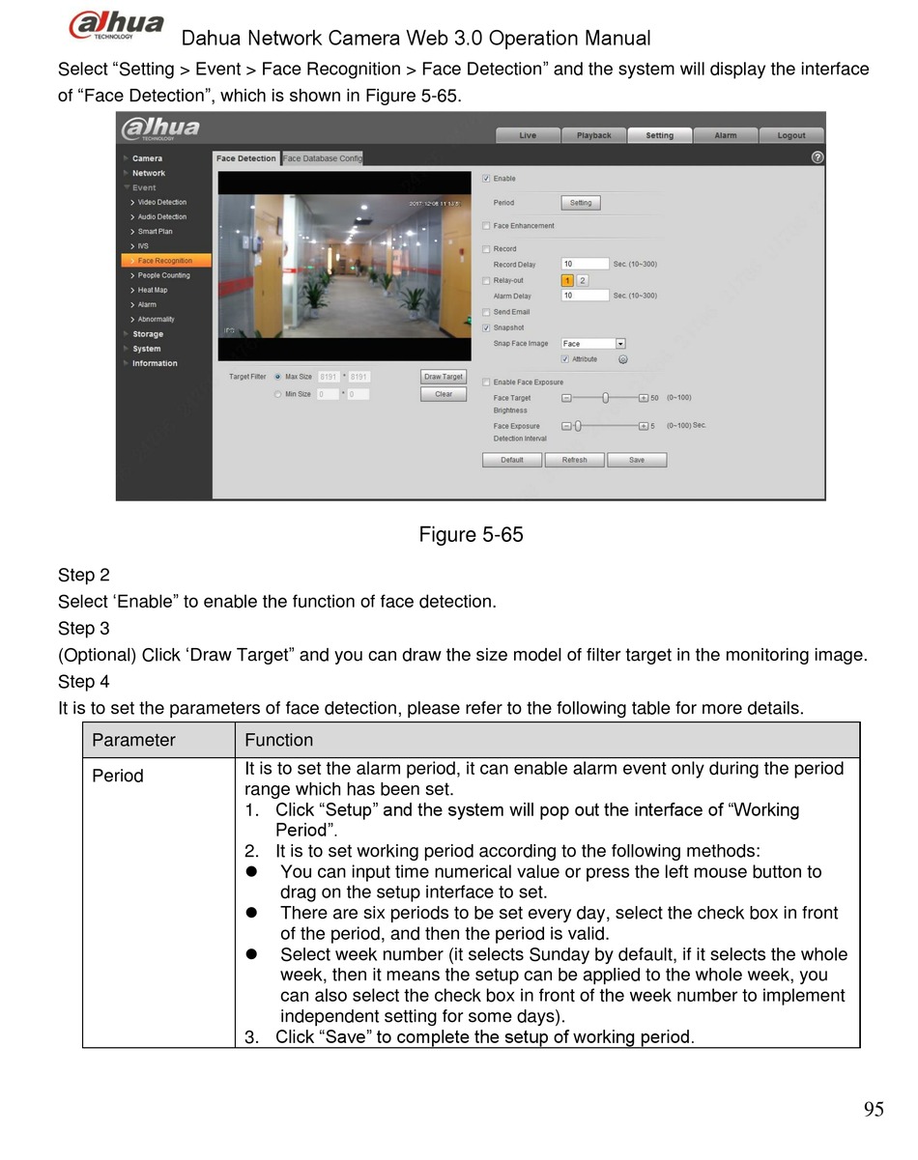Check the Send Email option
This screenshot has width=918, height=1160.
tap(486, 312)
